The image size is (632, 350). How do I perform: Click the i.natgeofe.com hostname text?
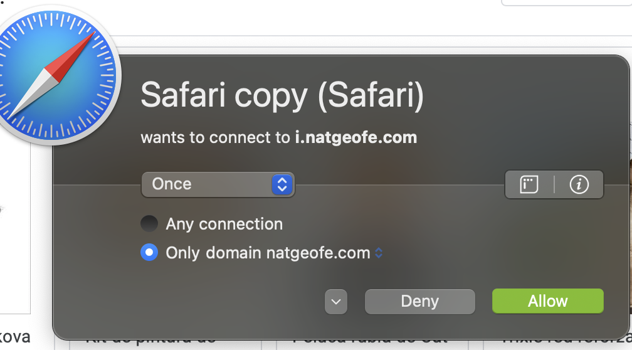(x=356, y=137)
